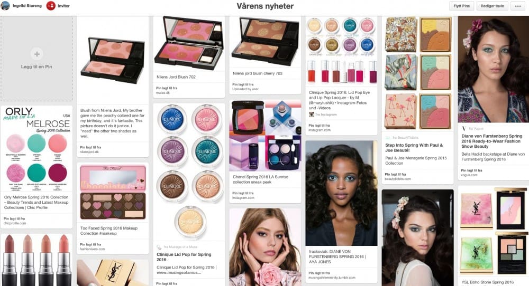Screen dimensions: 529x286
Task: Click the Flytt Pins button
Action: point(461,6)
